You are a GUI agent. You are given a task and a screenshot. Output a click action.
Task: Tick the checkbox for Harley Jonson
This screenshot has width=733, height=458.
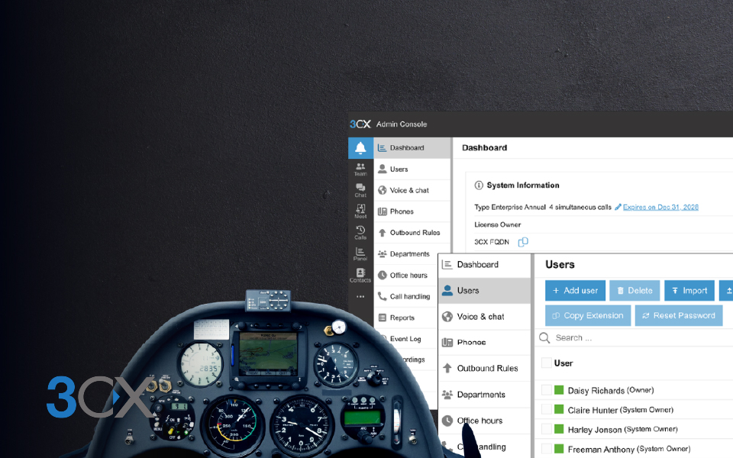coord(546,429)
